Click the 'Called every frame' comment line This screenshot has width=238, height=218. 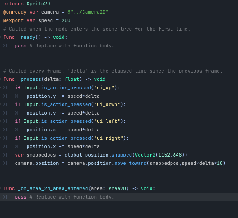click(113, 71)
